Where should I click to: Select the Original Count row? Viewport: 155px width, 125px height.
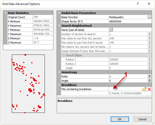click(x=30, y=17)
